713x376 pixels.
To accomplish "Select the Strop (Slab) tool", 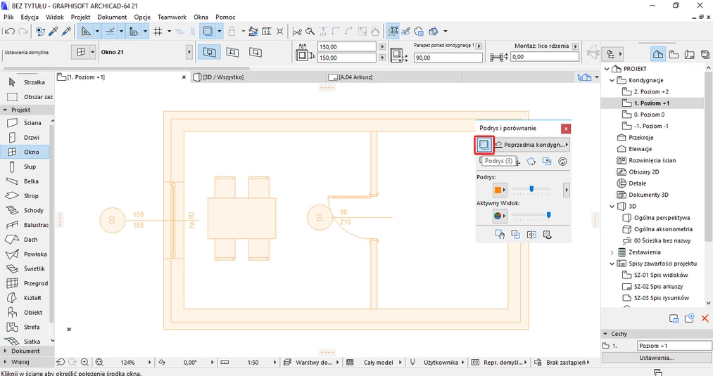I will pyautogui.click(x=25, y=195).
